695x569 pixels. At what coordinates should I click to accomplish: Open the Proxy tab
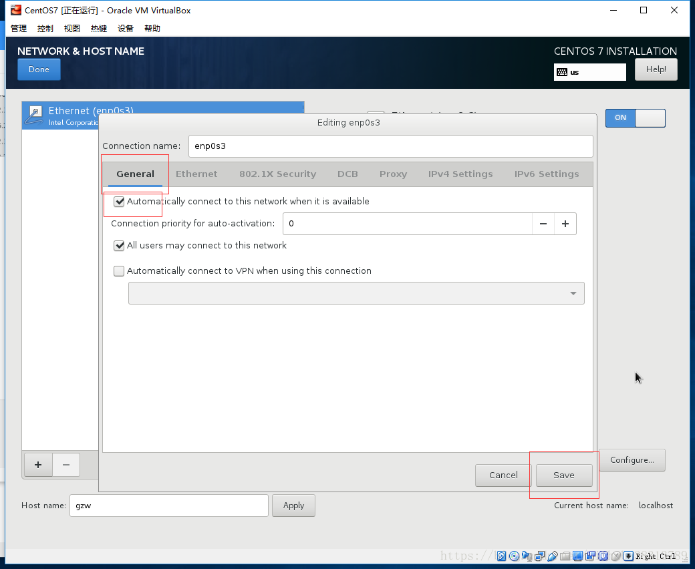coord(393,174)
